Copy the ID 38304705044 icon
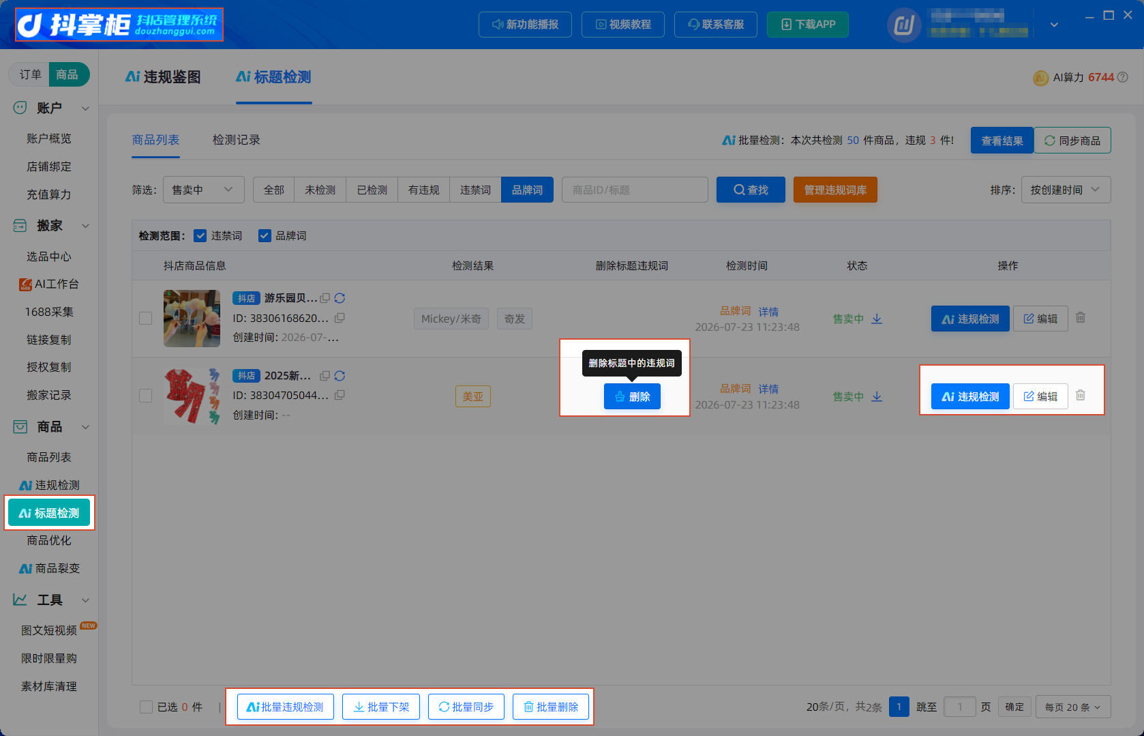 click(x=340, y=395)
